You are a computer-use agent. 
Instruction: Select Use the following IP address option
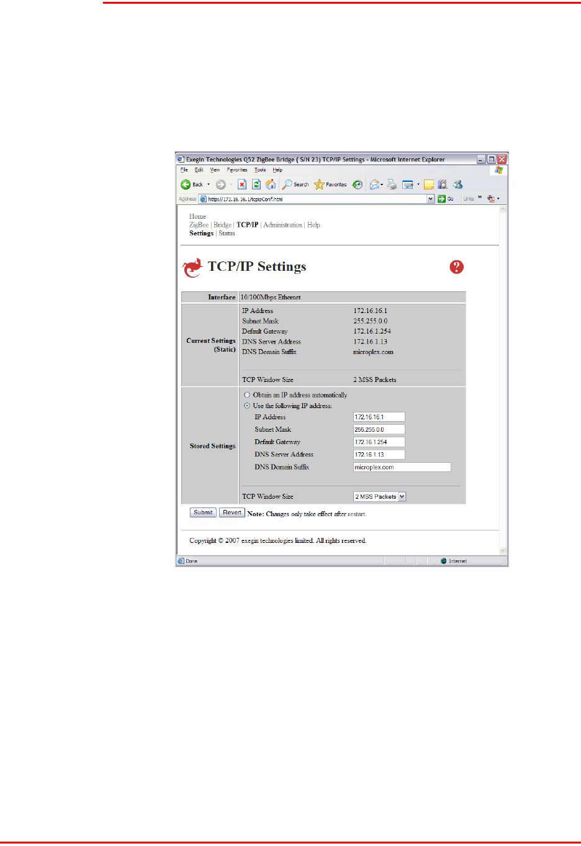247,406
